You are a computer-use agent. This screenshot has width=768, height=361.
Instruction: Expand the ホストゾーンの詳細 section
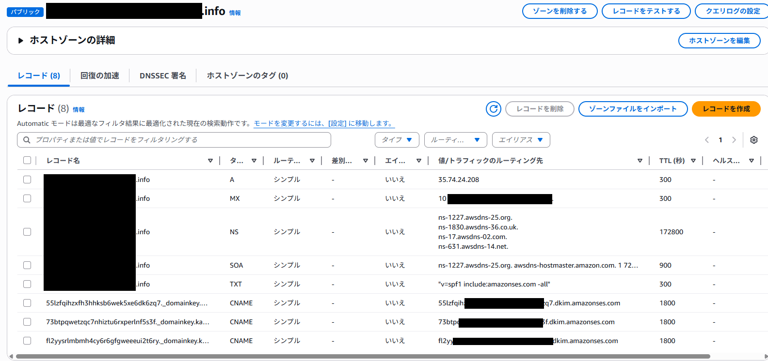click(x=21, y=41)
